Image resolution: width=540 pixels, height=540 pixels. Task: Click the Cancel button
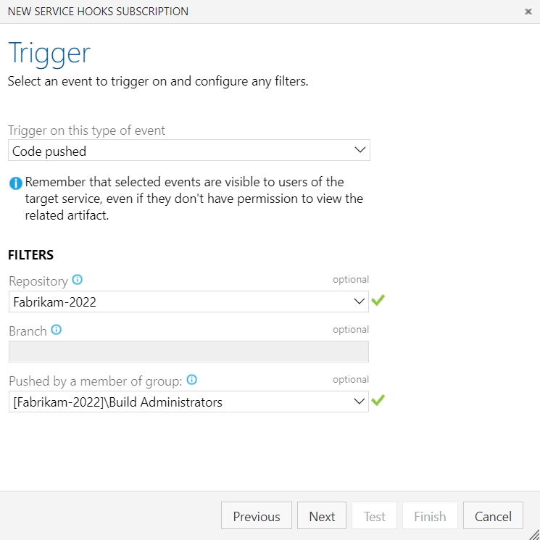click(x=493, y=516)
